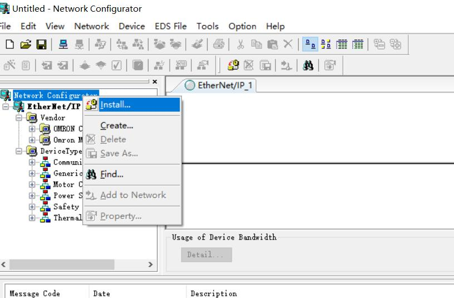The height and width of the screenshot is (298, 454).
Task: Click the tree pane horizontal scrollbar right arrow
Action: tap(150, 265)
